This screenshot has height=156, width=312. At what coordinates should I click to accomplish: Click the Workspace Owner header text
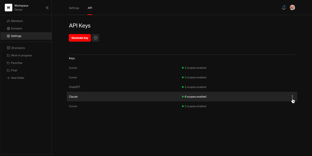(21, 8)
